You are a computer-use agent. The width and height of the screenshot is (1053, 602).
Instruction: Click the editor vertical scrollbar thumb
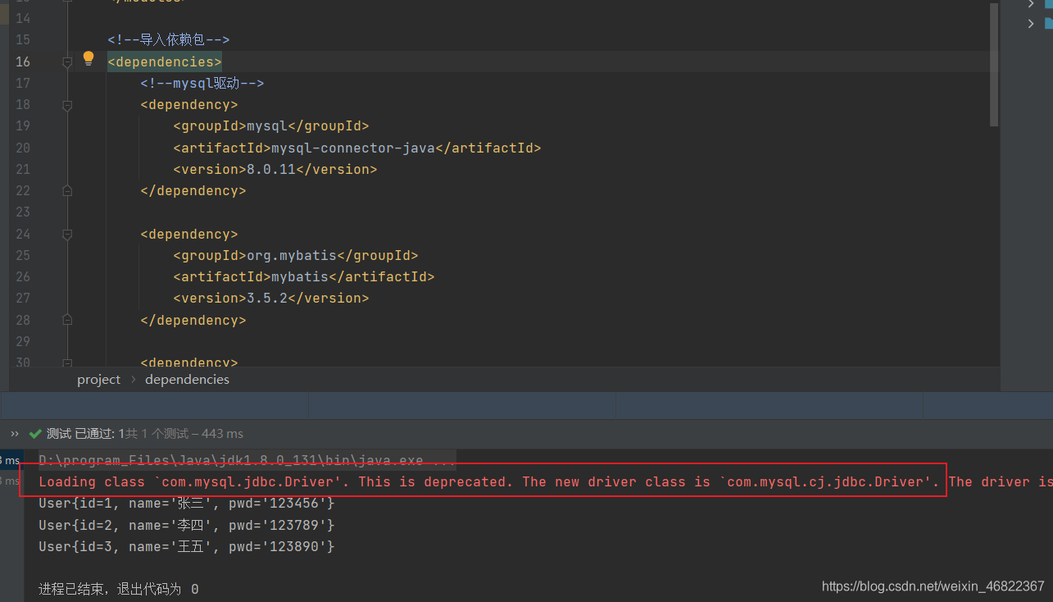tap(994, 64)
